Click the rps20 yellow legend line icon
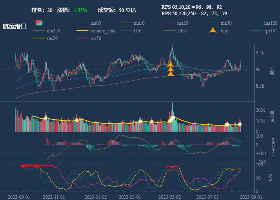This screenshot has height=200, width=280. click(39, 38)
